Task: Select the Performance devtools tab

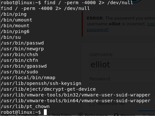Action: coord(93,115)
